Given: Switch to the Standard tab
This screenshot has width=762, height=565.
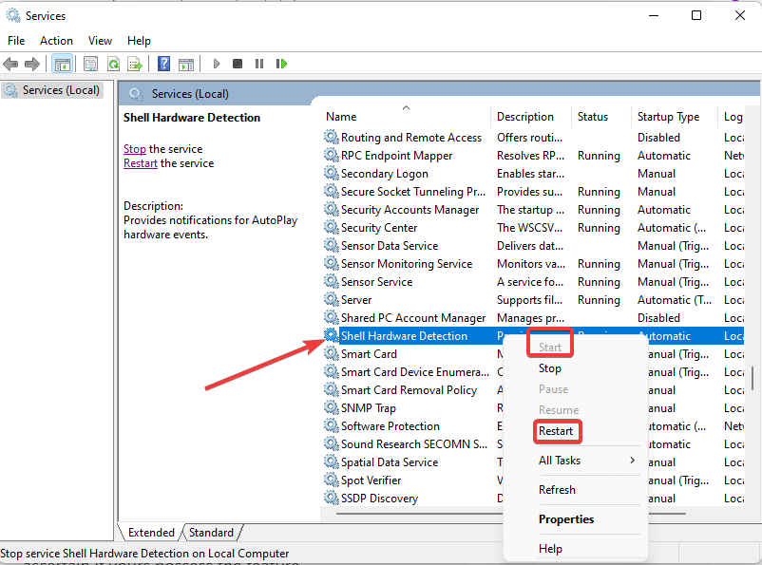Looking at the screenshot, I should (x=211, y=532).
